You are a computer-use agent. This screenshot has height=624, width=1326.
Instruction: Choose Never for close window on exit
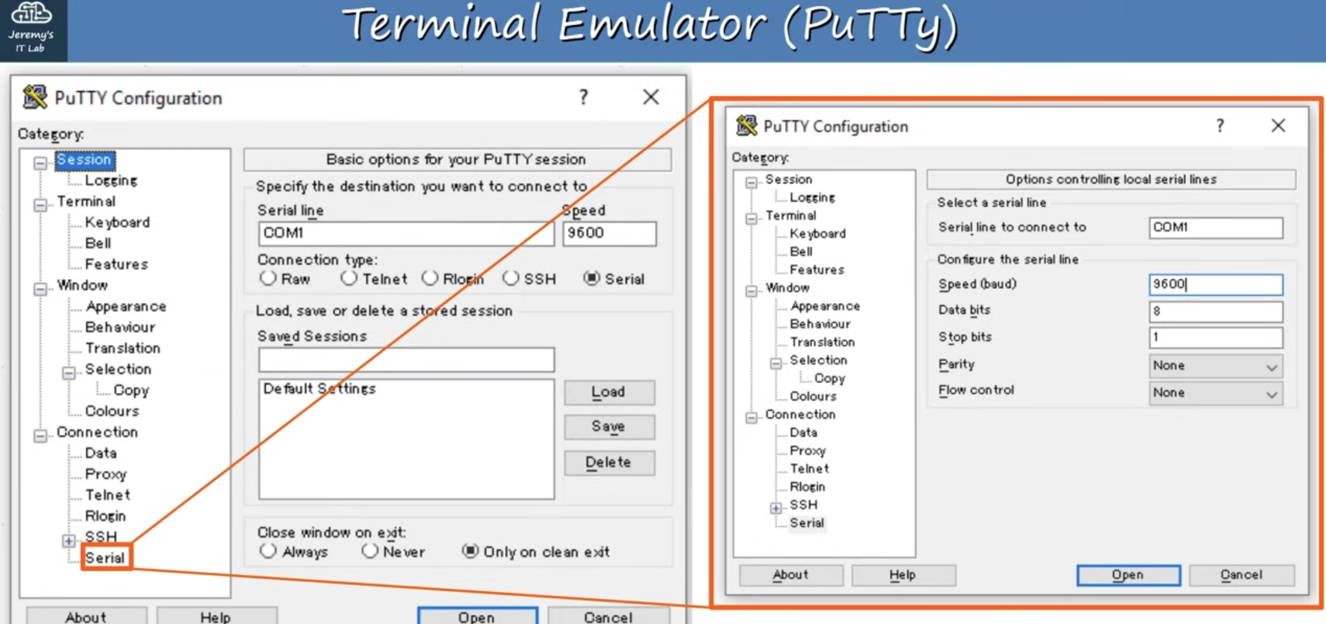(370, 551)
